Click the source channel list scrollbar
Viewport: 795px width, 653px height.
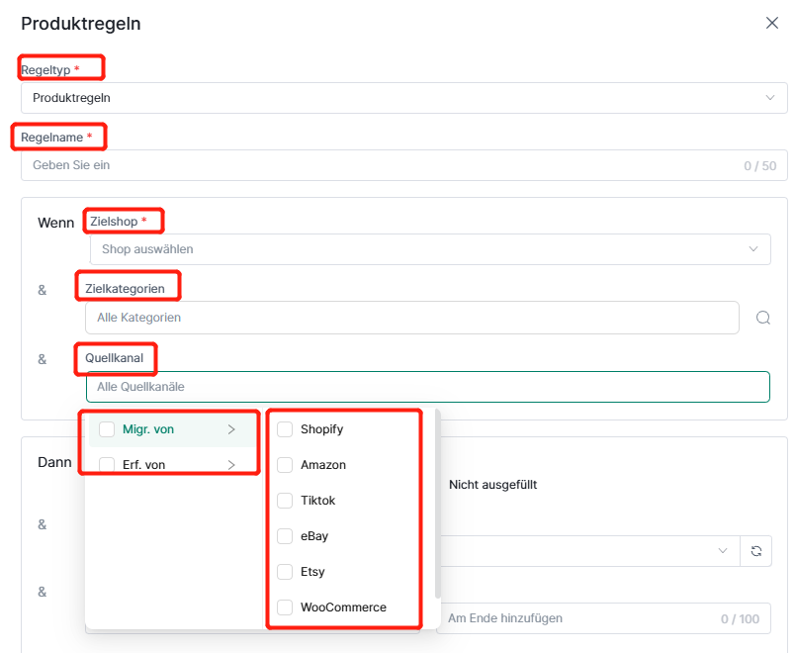tap(438, 505)
